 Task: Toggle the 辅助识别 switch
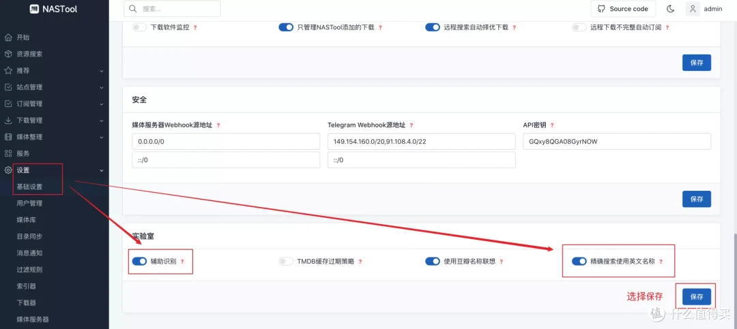140,262
